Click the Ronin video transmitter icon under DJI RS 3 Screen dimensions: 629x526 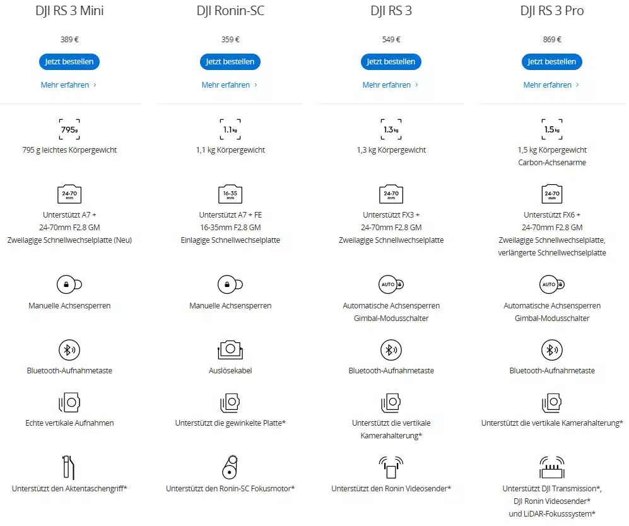click(x=391, y=467)
